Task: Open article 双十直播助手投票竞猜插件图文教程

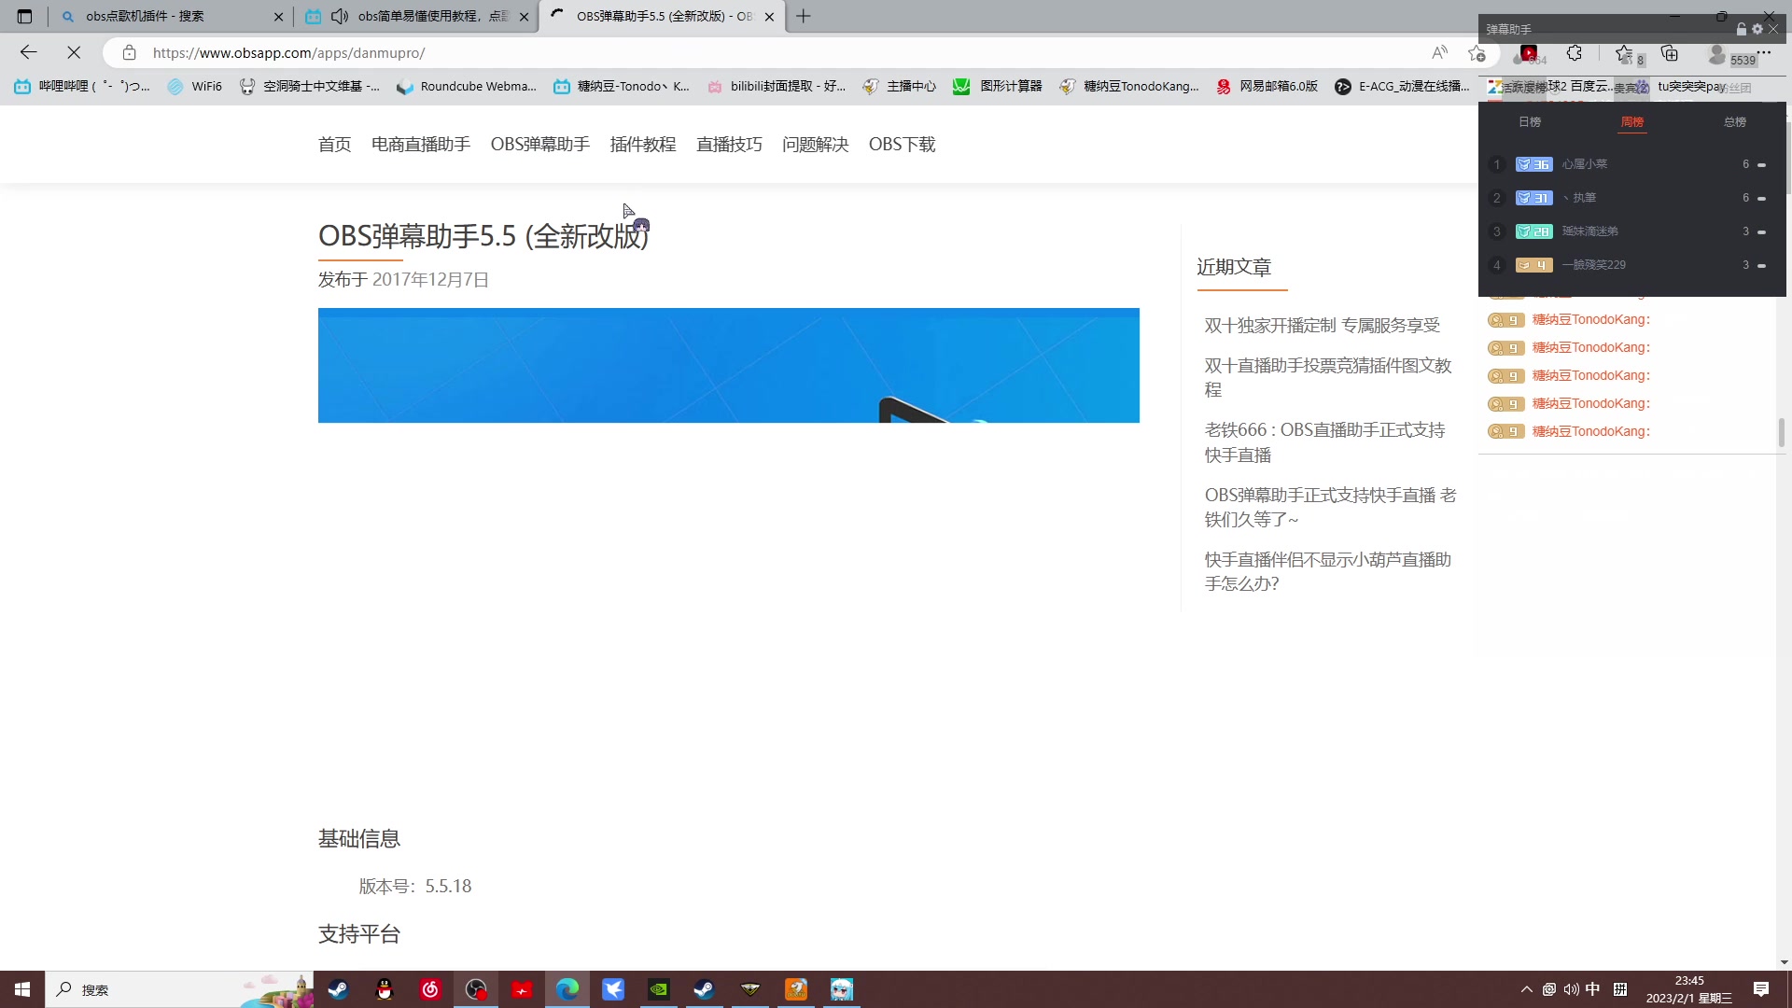Action: coord(1328,377)
